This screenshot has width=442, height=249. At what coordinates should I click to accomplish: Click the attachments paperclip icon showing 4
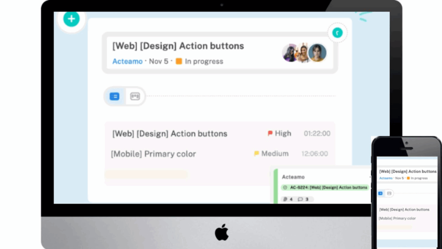[285, 199]
